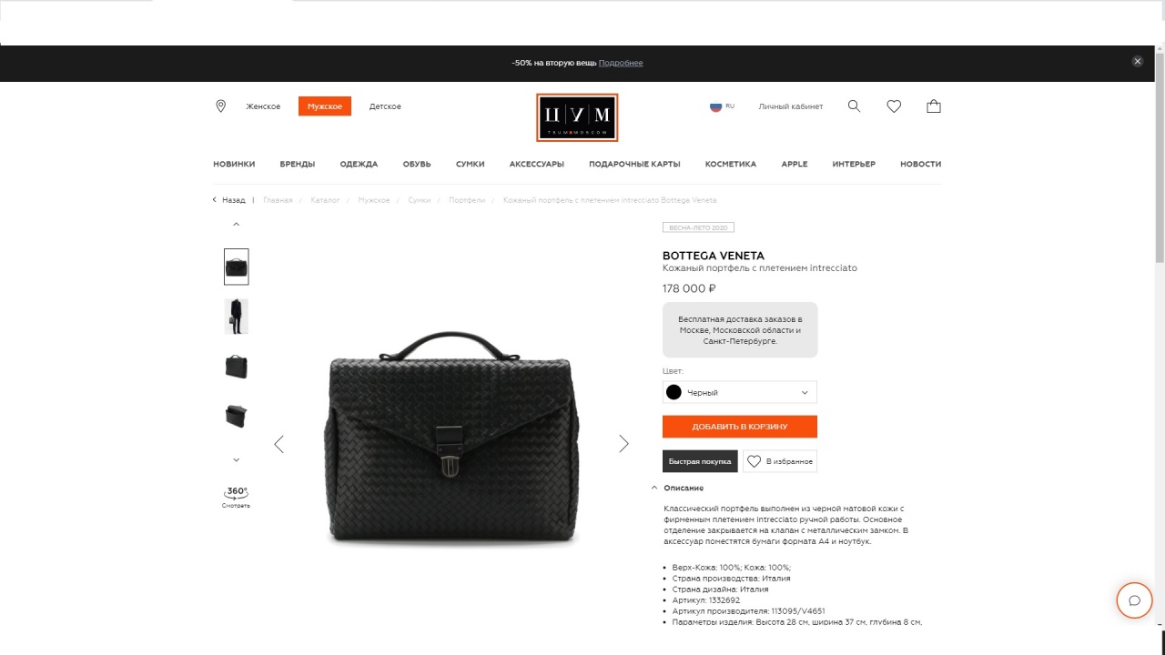
Task: Add the briefcase to favorites (В избранное)
Action: 780,461
